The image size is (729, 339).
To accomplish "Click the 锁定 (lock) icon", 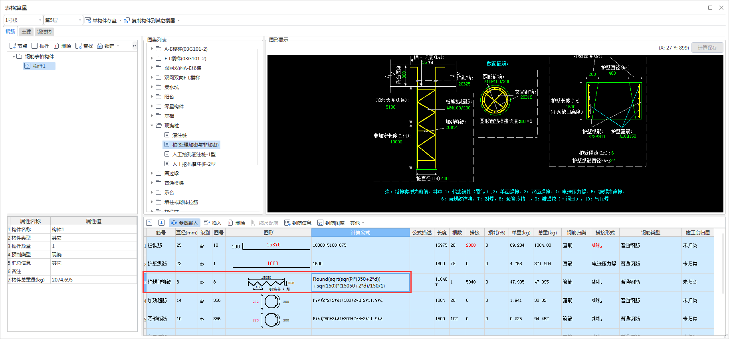I will [x=99, y=46].
